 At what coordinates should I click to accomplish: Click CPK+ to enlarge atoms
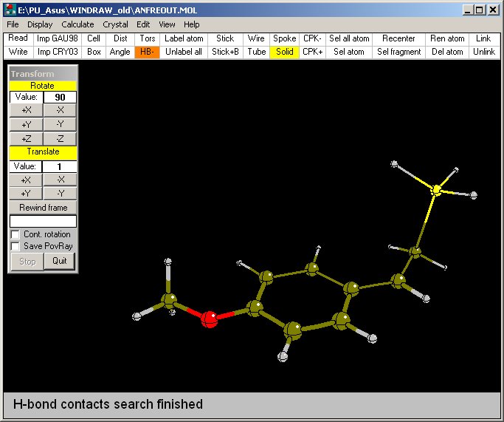point(312,52)
